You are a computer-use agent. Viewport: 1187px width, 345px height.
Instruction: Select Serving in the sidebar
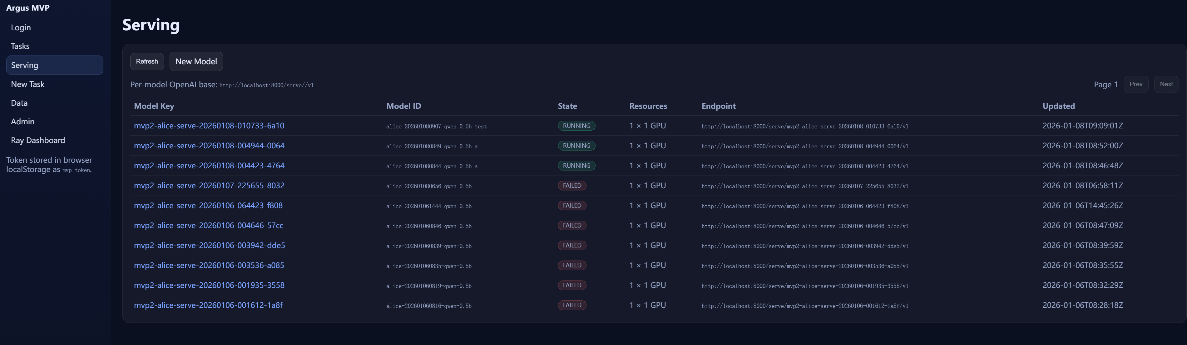(x=54, y=65)
